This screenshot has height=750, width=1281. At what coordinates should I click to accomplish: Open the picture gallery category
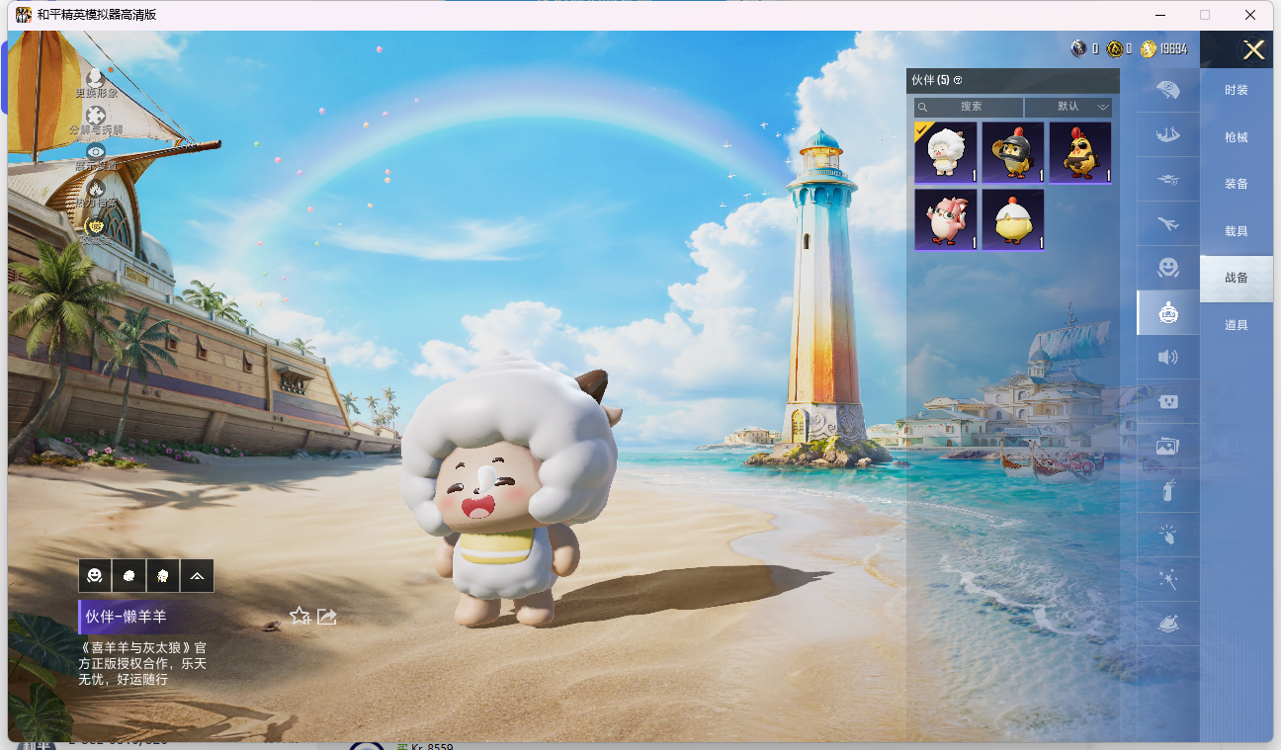point(1167,446)
